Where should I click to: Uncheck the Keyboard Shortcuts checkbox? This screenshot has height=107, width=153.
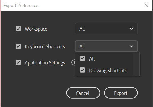pyautogui.click(x=18, y=46)
